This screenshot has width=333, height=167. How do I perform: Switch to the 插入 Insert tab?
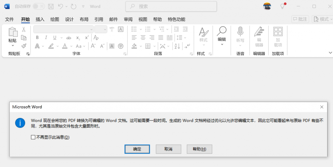coord(40,19)
